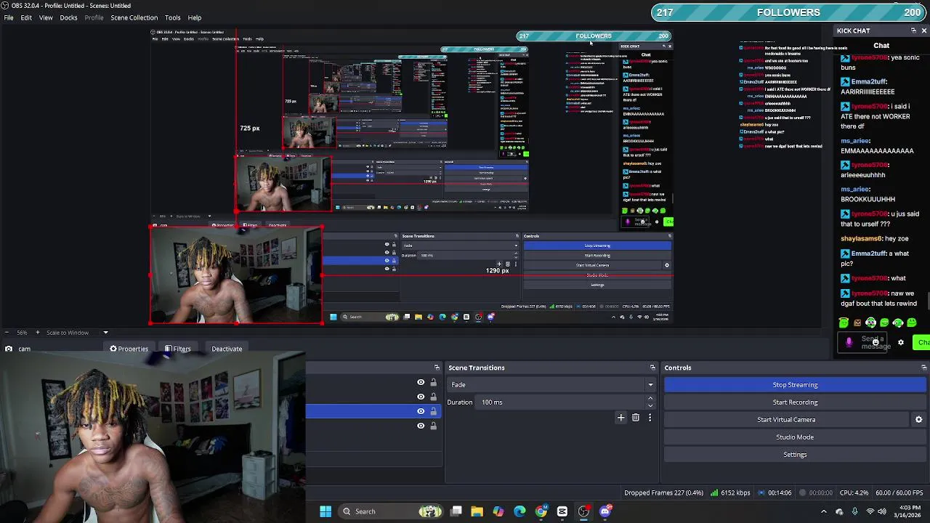Close the Kick Chat dock

click(x=923, y=31)
